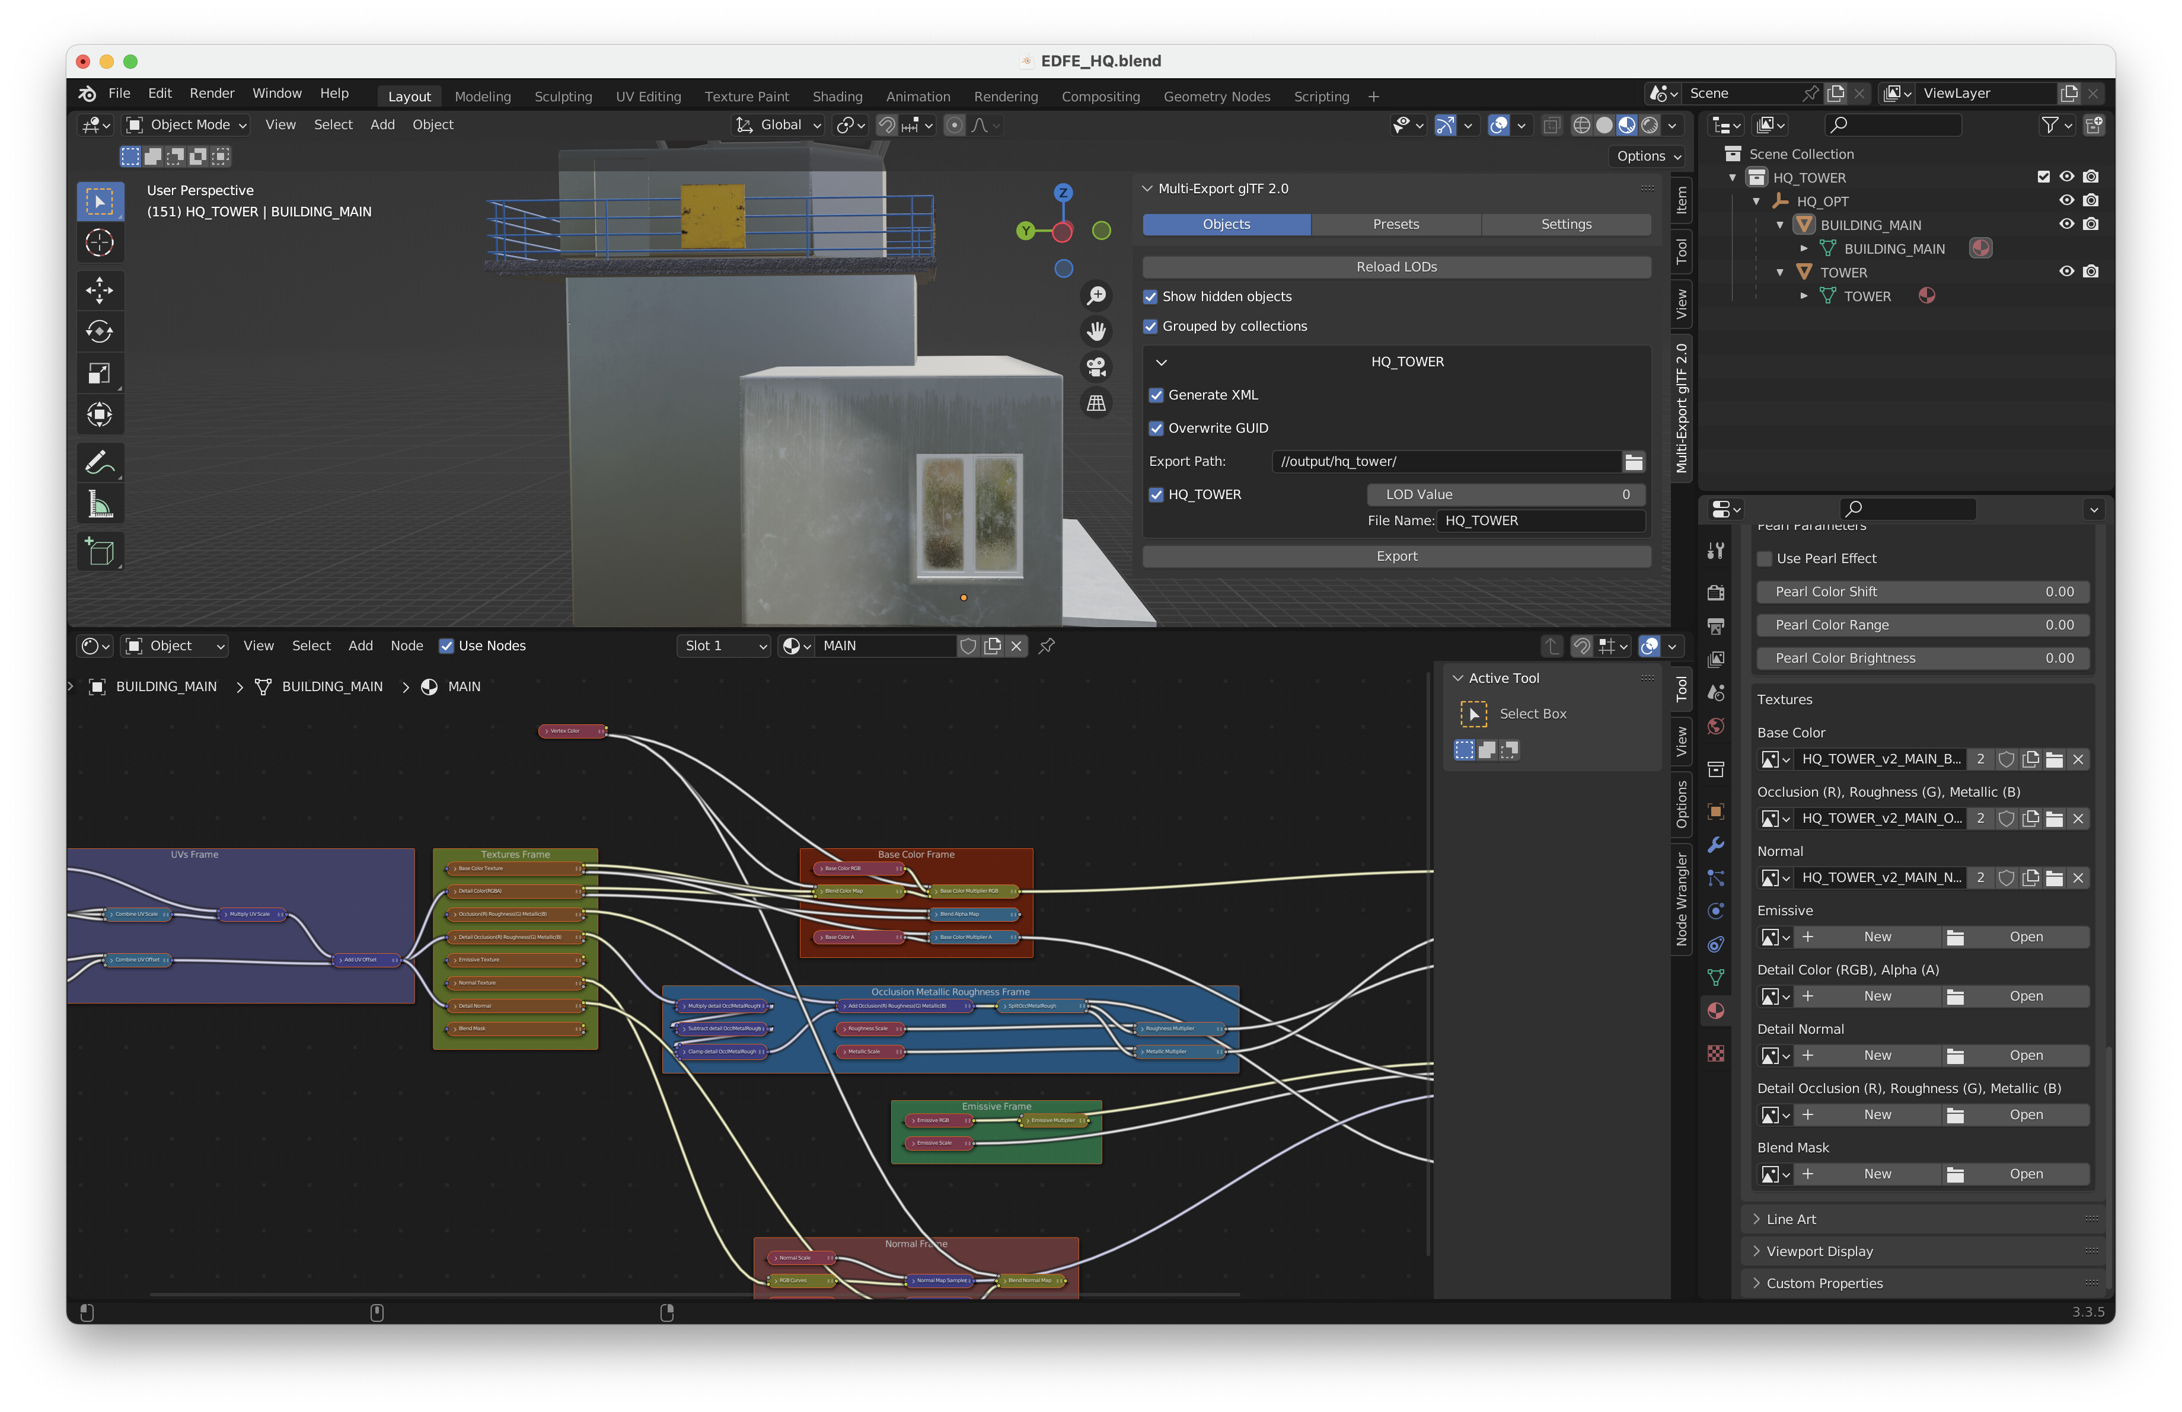Open the Slot 1 material slot dropdown
Screen dimensions: 2182x1412
click(725, 646)
